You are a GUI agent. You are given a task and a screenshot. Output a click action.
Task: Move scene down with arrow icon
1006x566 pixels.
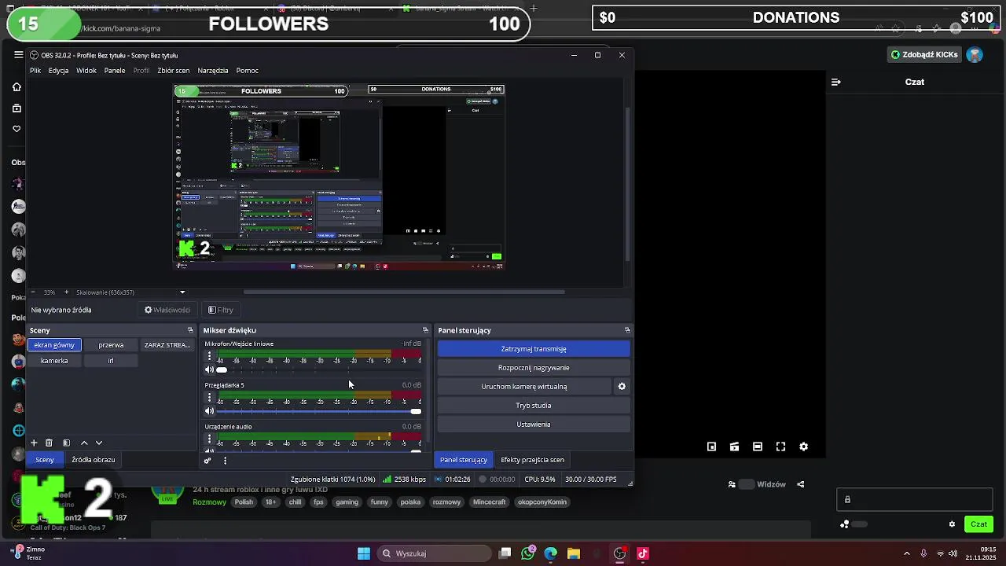99,443
